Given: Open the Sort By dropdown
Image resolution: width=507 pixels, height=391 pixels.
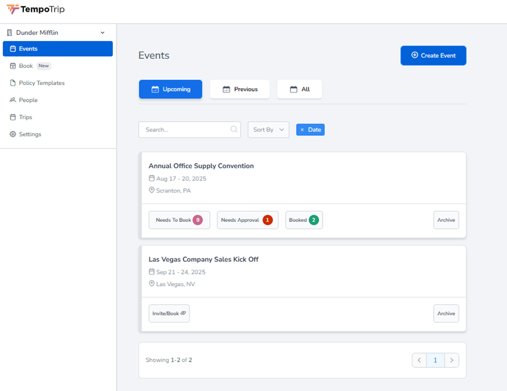Looking at the screenshot, I should (x=268, y=129).
